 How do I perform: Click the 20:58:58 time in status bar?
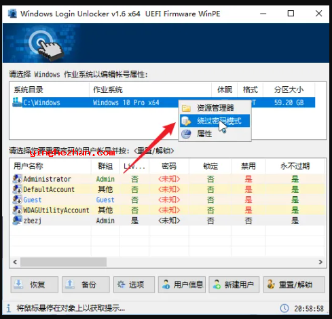coord(309,308)
